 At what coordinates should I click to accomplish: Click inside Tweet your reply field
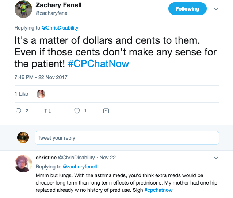click(x=127, y=138)
